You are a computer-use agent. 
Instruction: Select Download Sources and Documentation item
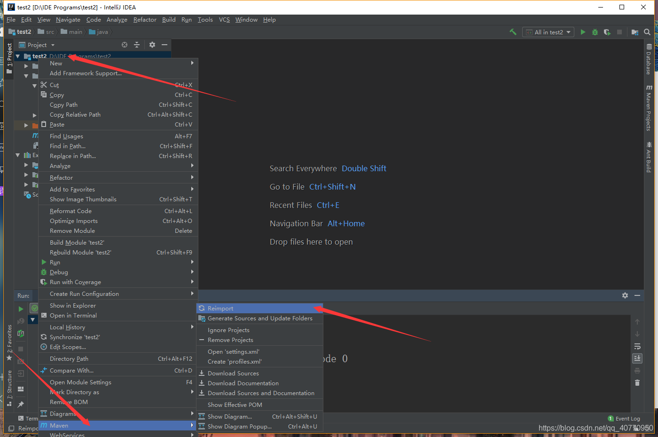[x=259, y=393]
